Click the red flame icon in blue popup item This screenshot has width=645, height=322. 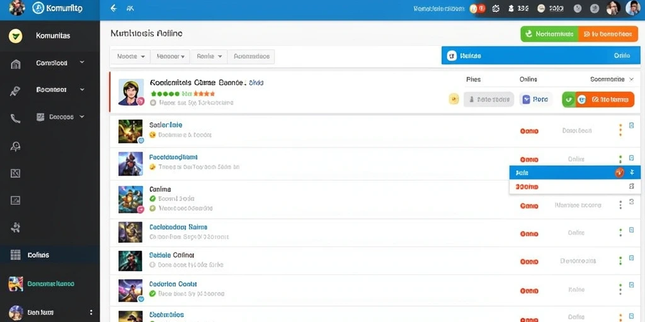pyautogui.click(x=620, y=172)
